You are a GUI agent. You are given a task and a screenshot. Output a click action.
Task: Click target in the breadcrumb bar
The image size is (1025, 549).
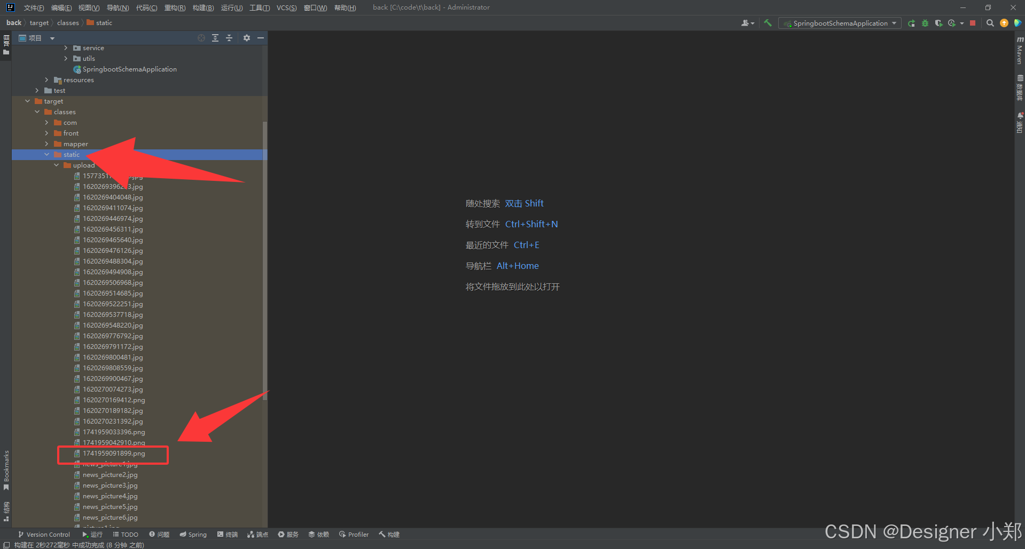pyautogui.click(x=39, y=23)
